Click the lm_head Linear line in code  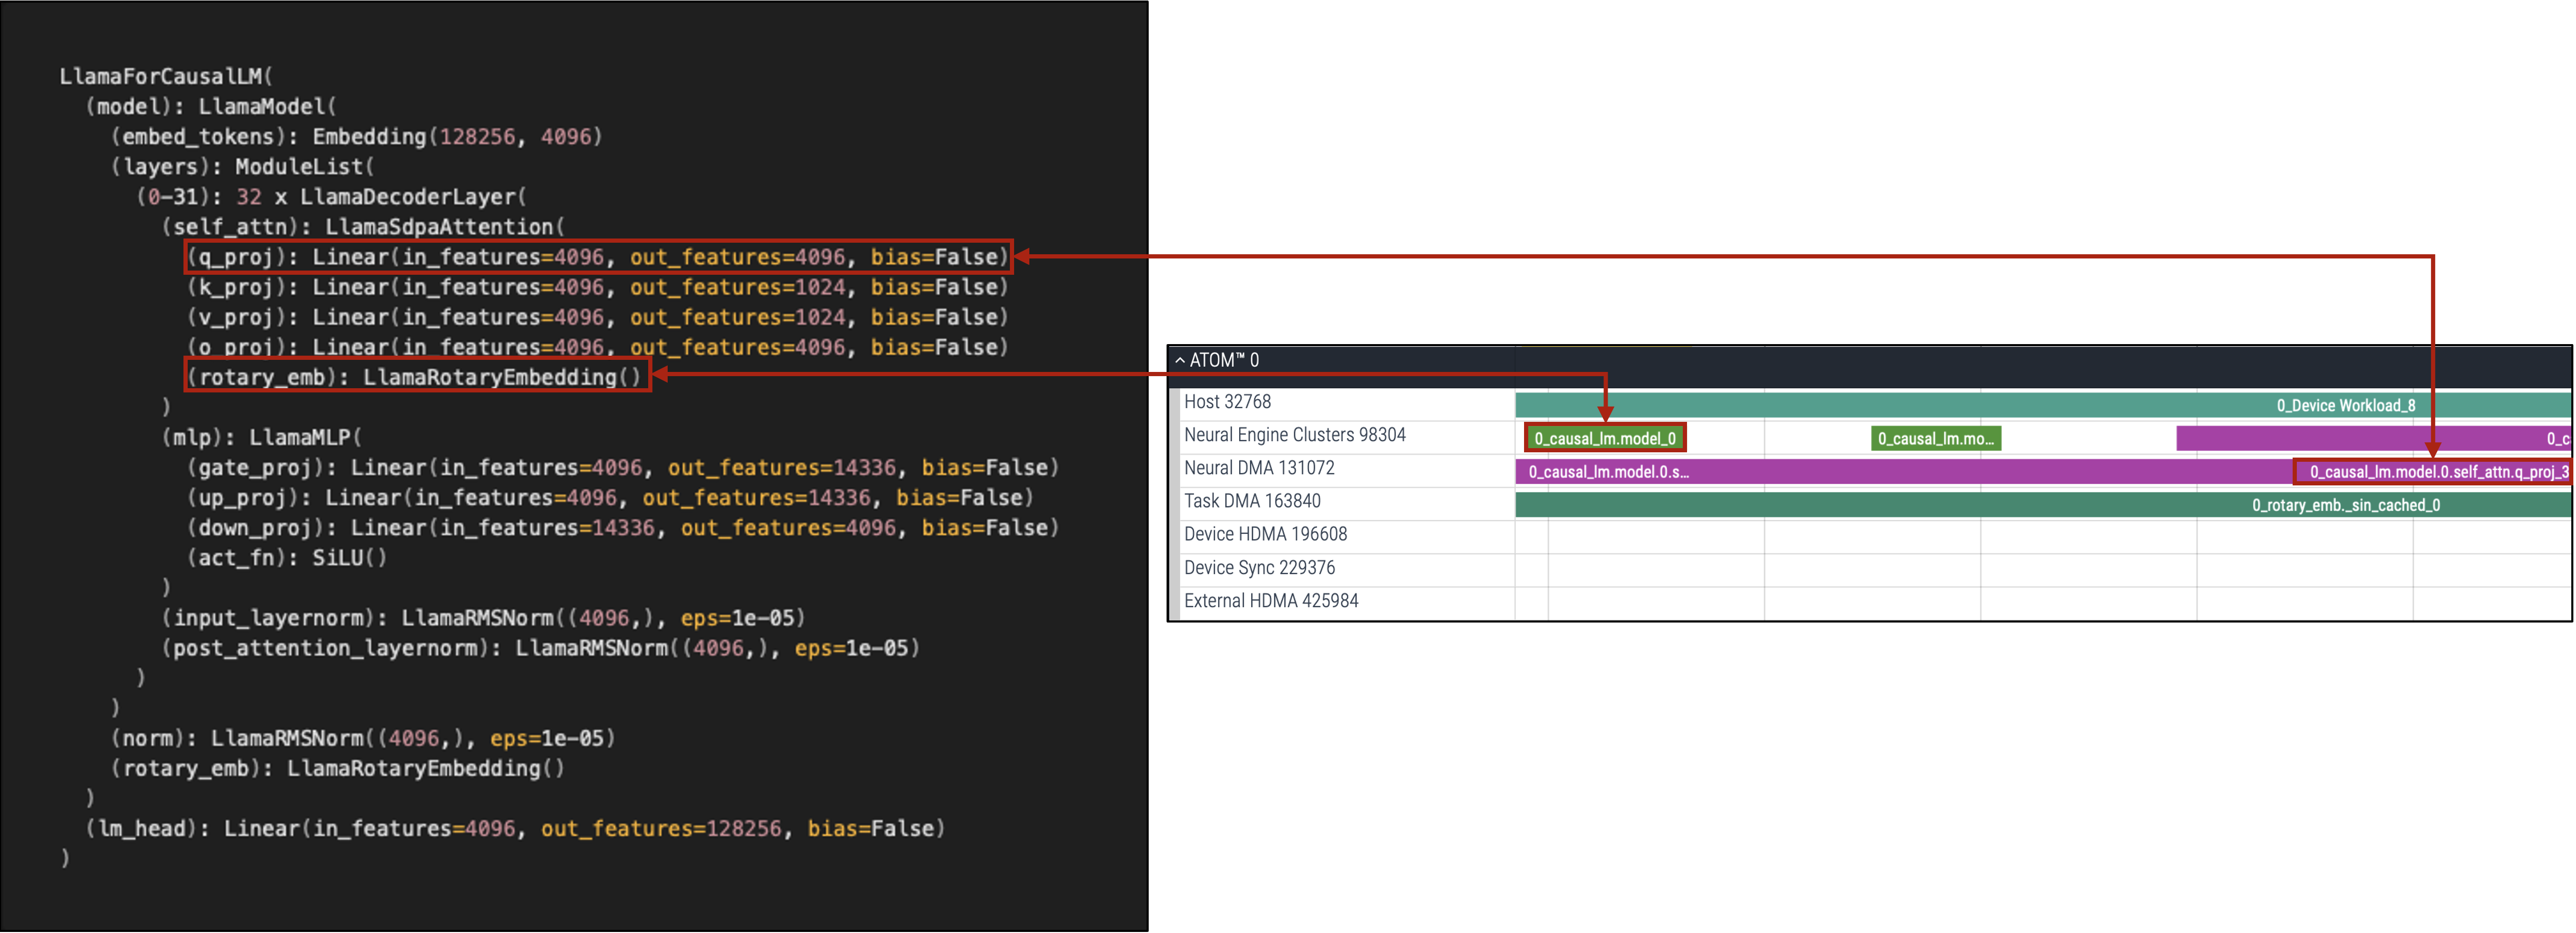click(514, 828)
